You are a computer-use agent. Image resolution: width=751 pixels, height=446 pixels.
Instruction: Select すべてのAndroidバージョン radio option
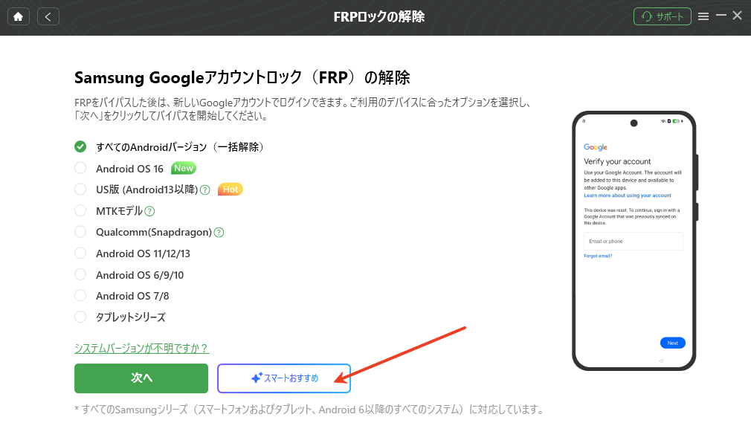[x=80, y=147]
